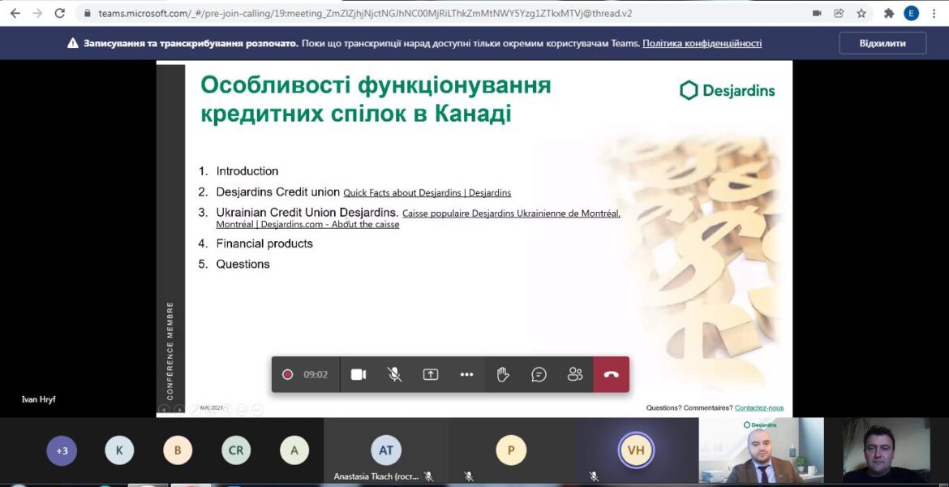Click the Introduction agenda item
949x487 pixels.
(x=247, y=170)
